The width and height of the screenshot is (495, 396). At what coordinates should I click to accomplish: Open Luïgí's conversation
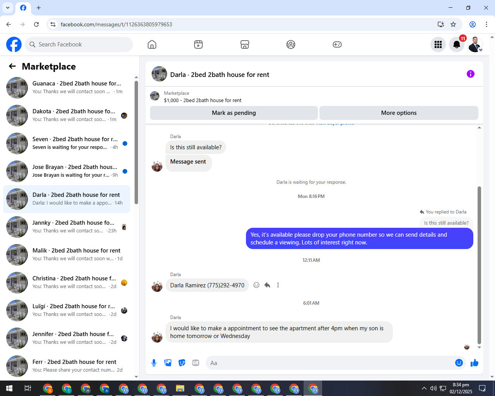pos(67,311)
